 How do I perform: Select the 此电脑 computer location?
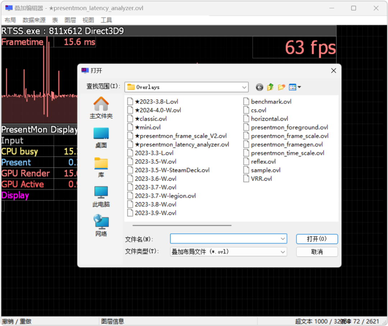pos(101,197)
